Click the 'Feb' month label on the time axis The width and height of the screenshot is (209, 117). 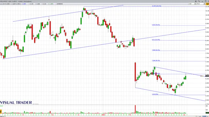pyautogui.click(x=130, y=115)
